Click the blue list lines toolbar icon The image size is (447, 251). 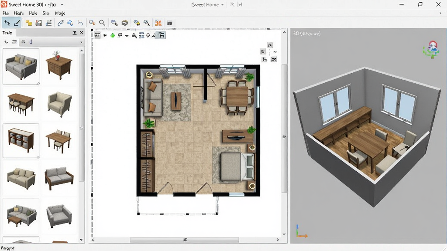tap(49, 23)
